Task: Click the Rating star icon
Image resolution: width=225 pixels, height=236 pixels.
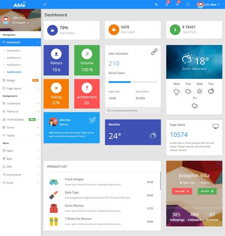Action: click(56, 88)
